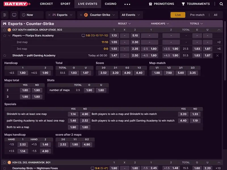
Task: Close the expanded ShindeN match markets panel
Action: coord(217,56)
